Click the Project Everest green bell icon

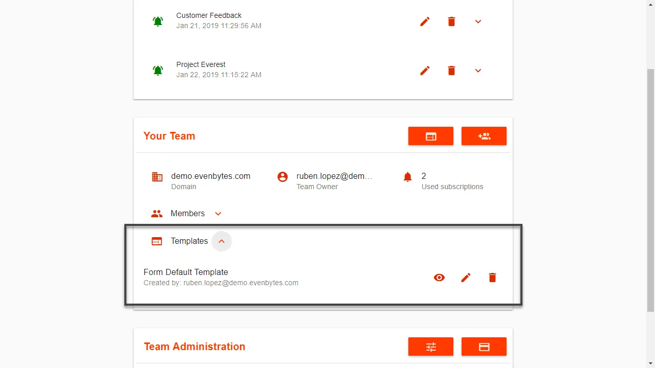point(158,71)
